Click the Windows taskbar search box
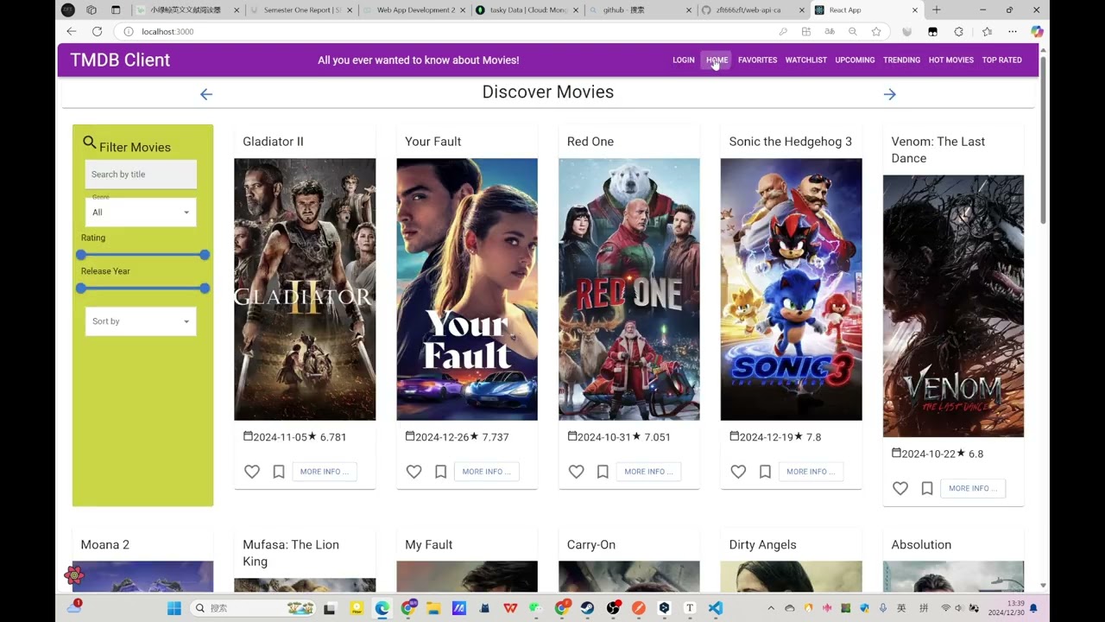 [255, 608]
